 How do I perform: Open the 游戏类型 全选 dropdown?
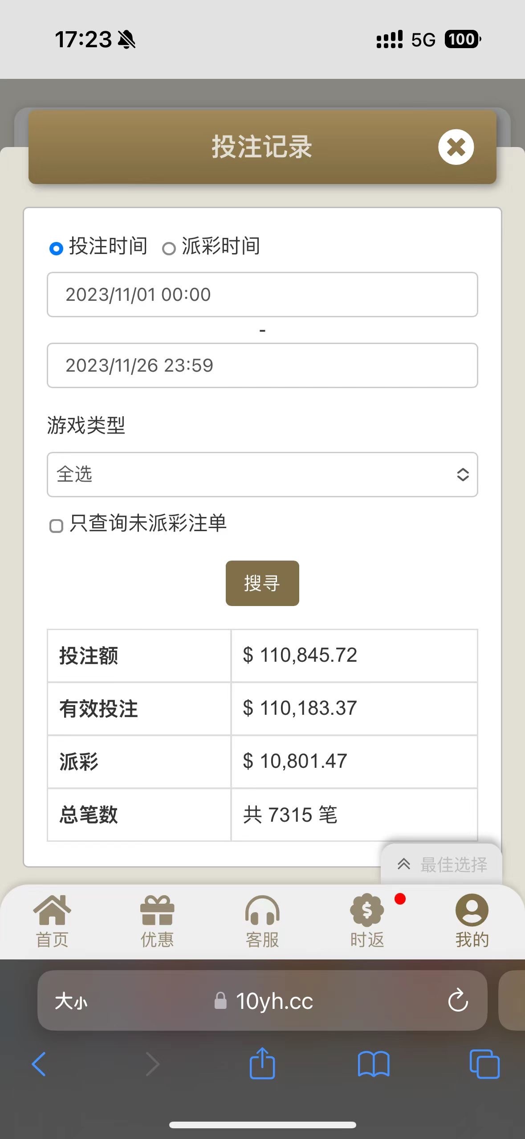click(262, 475)
